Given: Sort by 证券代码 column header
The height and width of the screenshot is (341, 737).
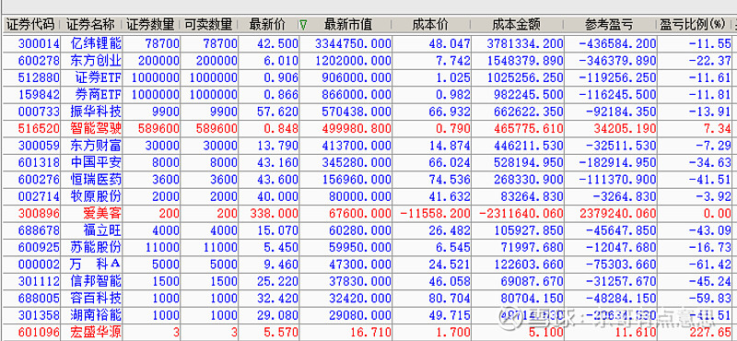Looking at the screenshot, I should pos(30,25).
